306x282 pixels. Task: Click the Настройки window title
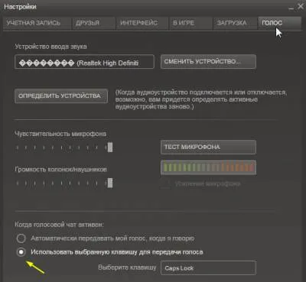point(21,7)
